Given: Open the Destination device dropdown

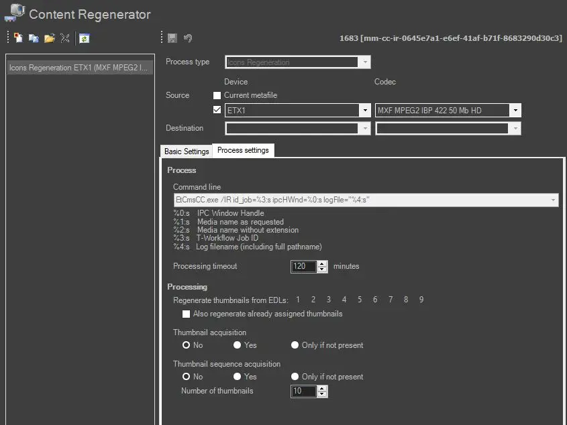Looking at the screenshot, I should [x=364, y=129].
